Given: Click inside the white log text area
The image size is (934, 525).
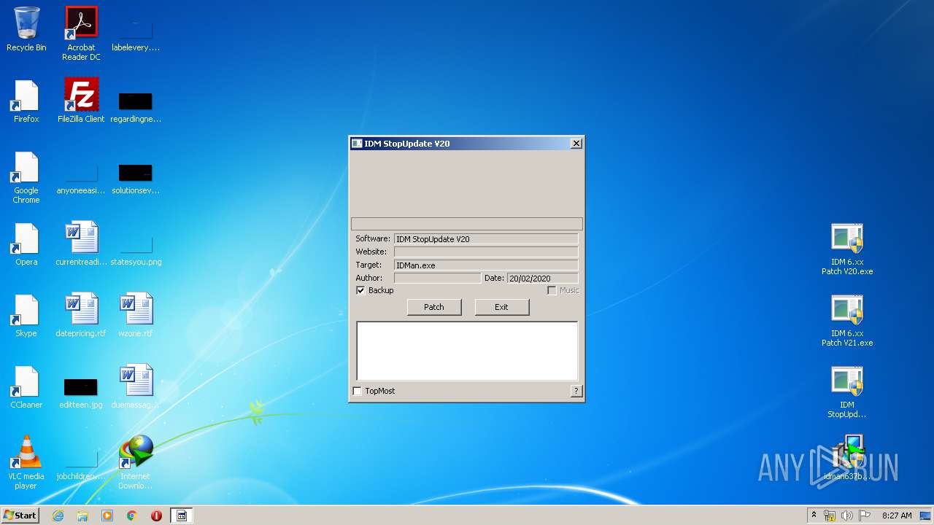Looking at the screenshot, I should (x=467, y=351).
